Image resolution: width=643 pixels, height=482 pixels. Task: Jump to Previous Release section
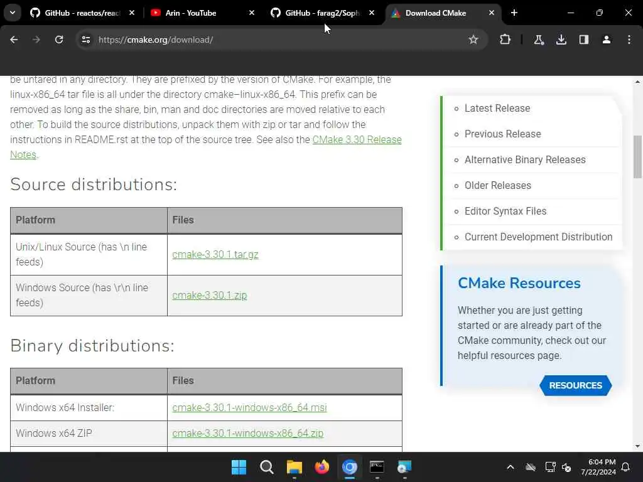pos(503,134)
